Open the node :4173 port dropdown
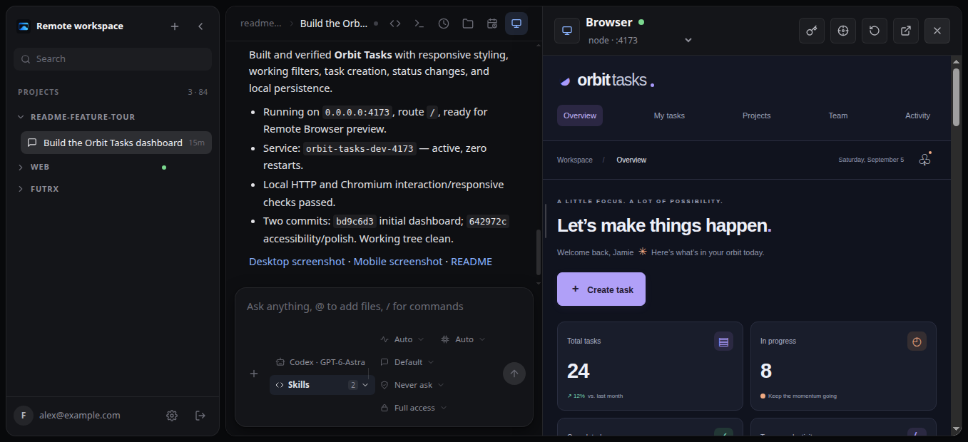The width and height of the screenshot is (968, 442). 640,40
